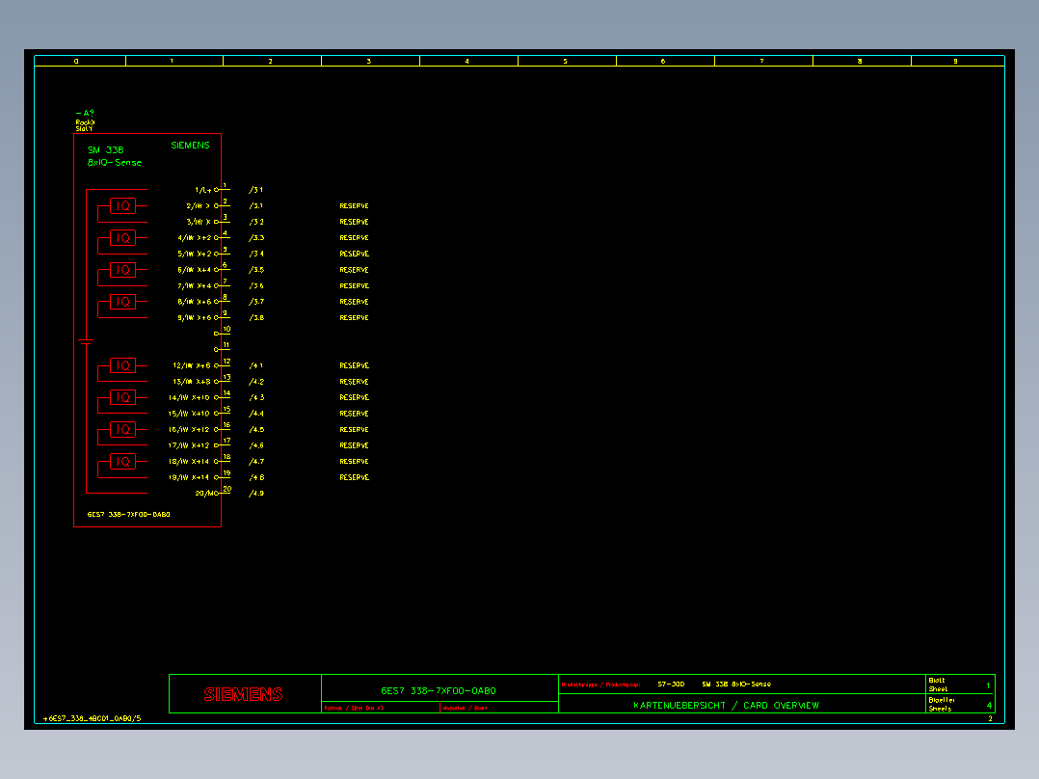
Task: Click KARTENUEBERSICHT / CARD OVERVIEW title
Action: [727, 706]
